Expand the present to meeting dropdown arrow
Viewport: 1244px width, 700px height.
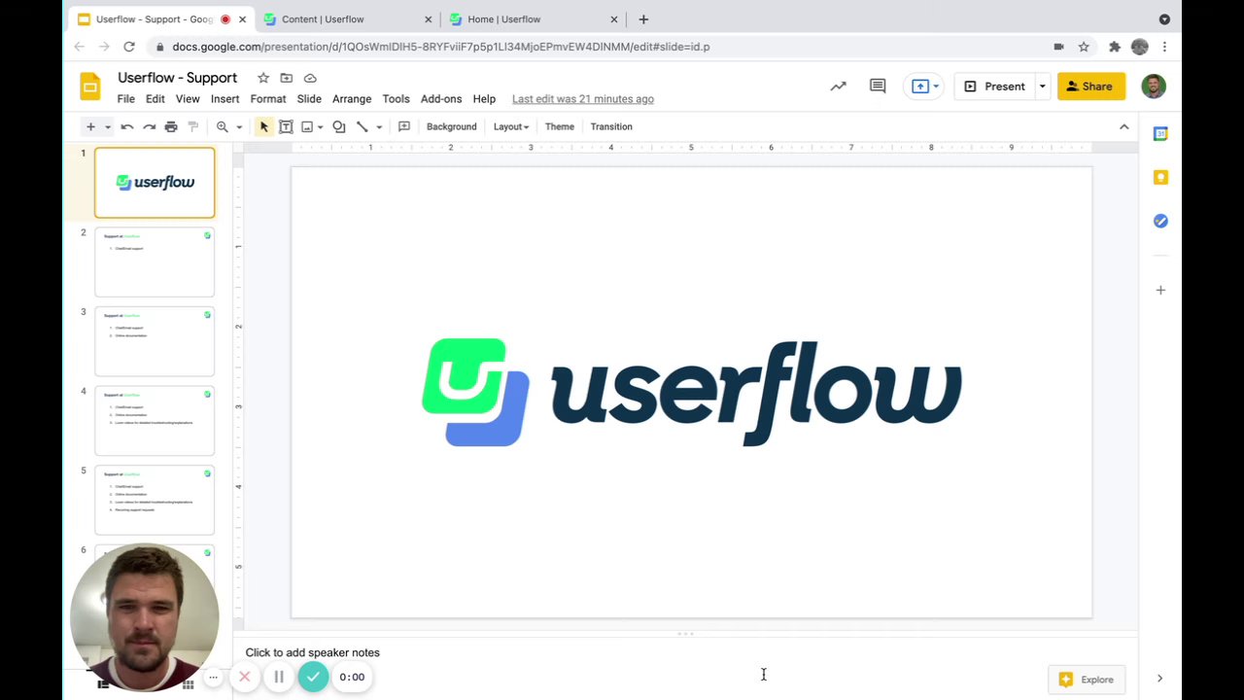coord(936,87)
